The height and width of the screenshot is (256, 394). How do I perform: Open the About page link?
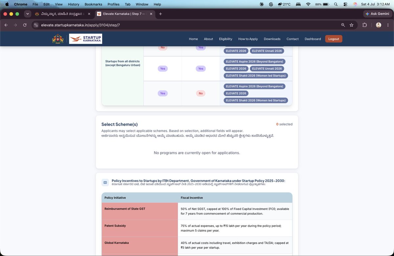pyautogui.click(x=208, y=39)
